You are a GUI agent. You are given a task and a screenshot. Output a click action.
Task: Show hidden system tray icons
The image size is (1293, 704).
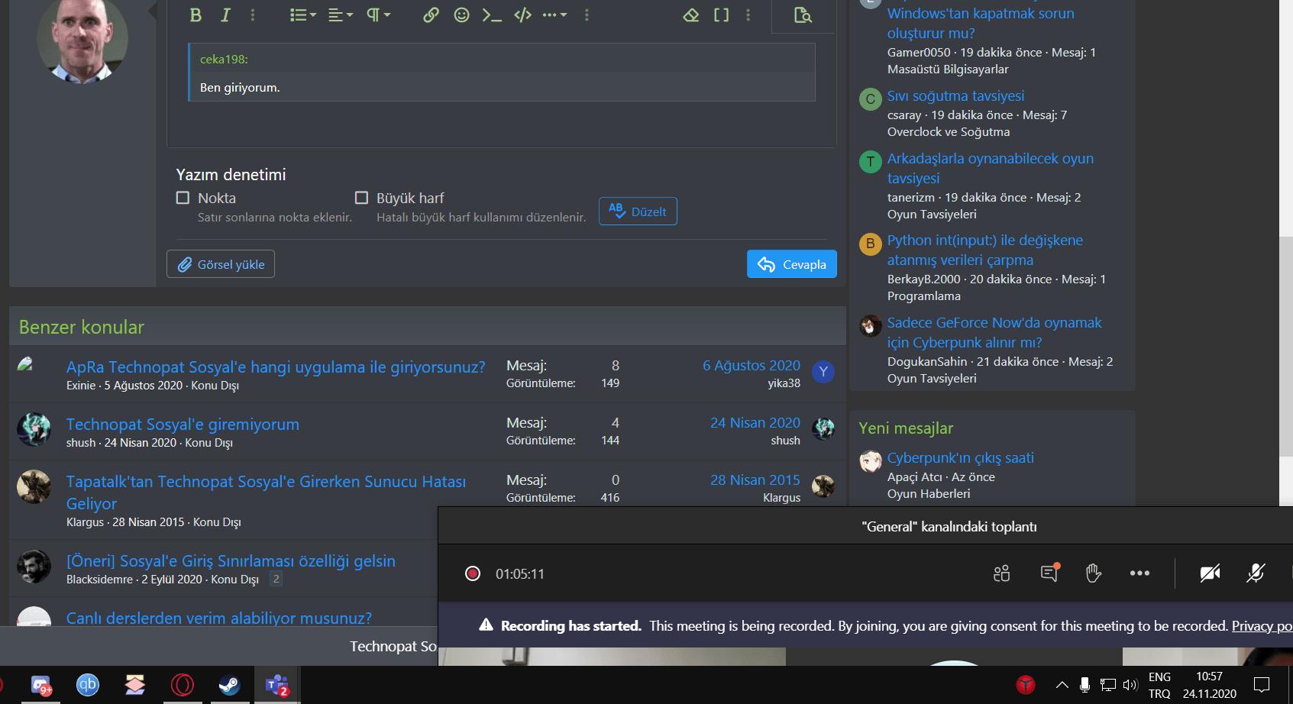(1062, 685)
